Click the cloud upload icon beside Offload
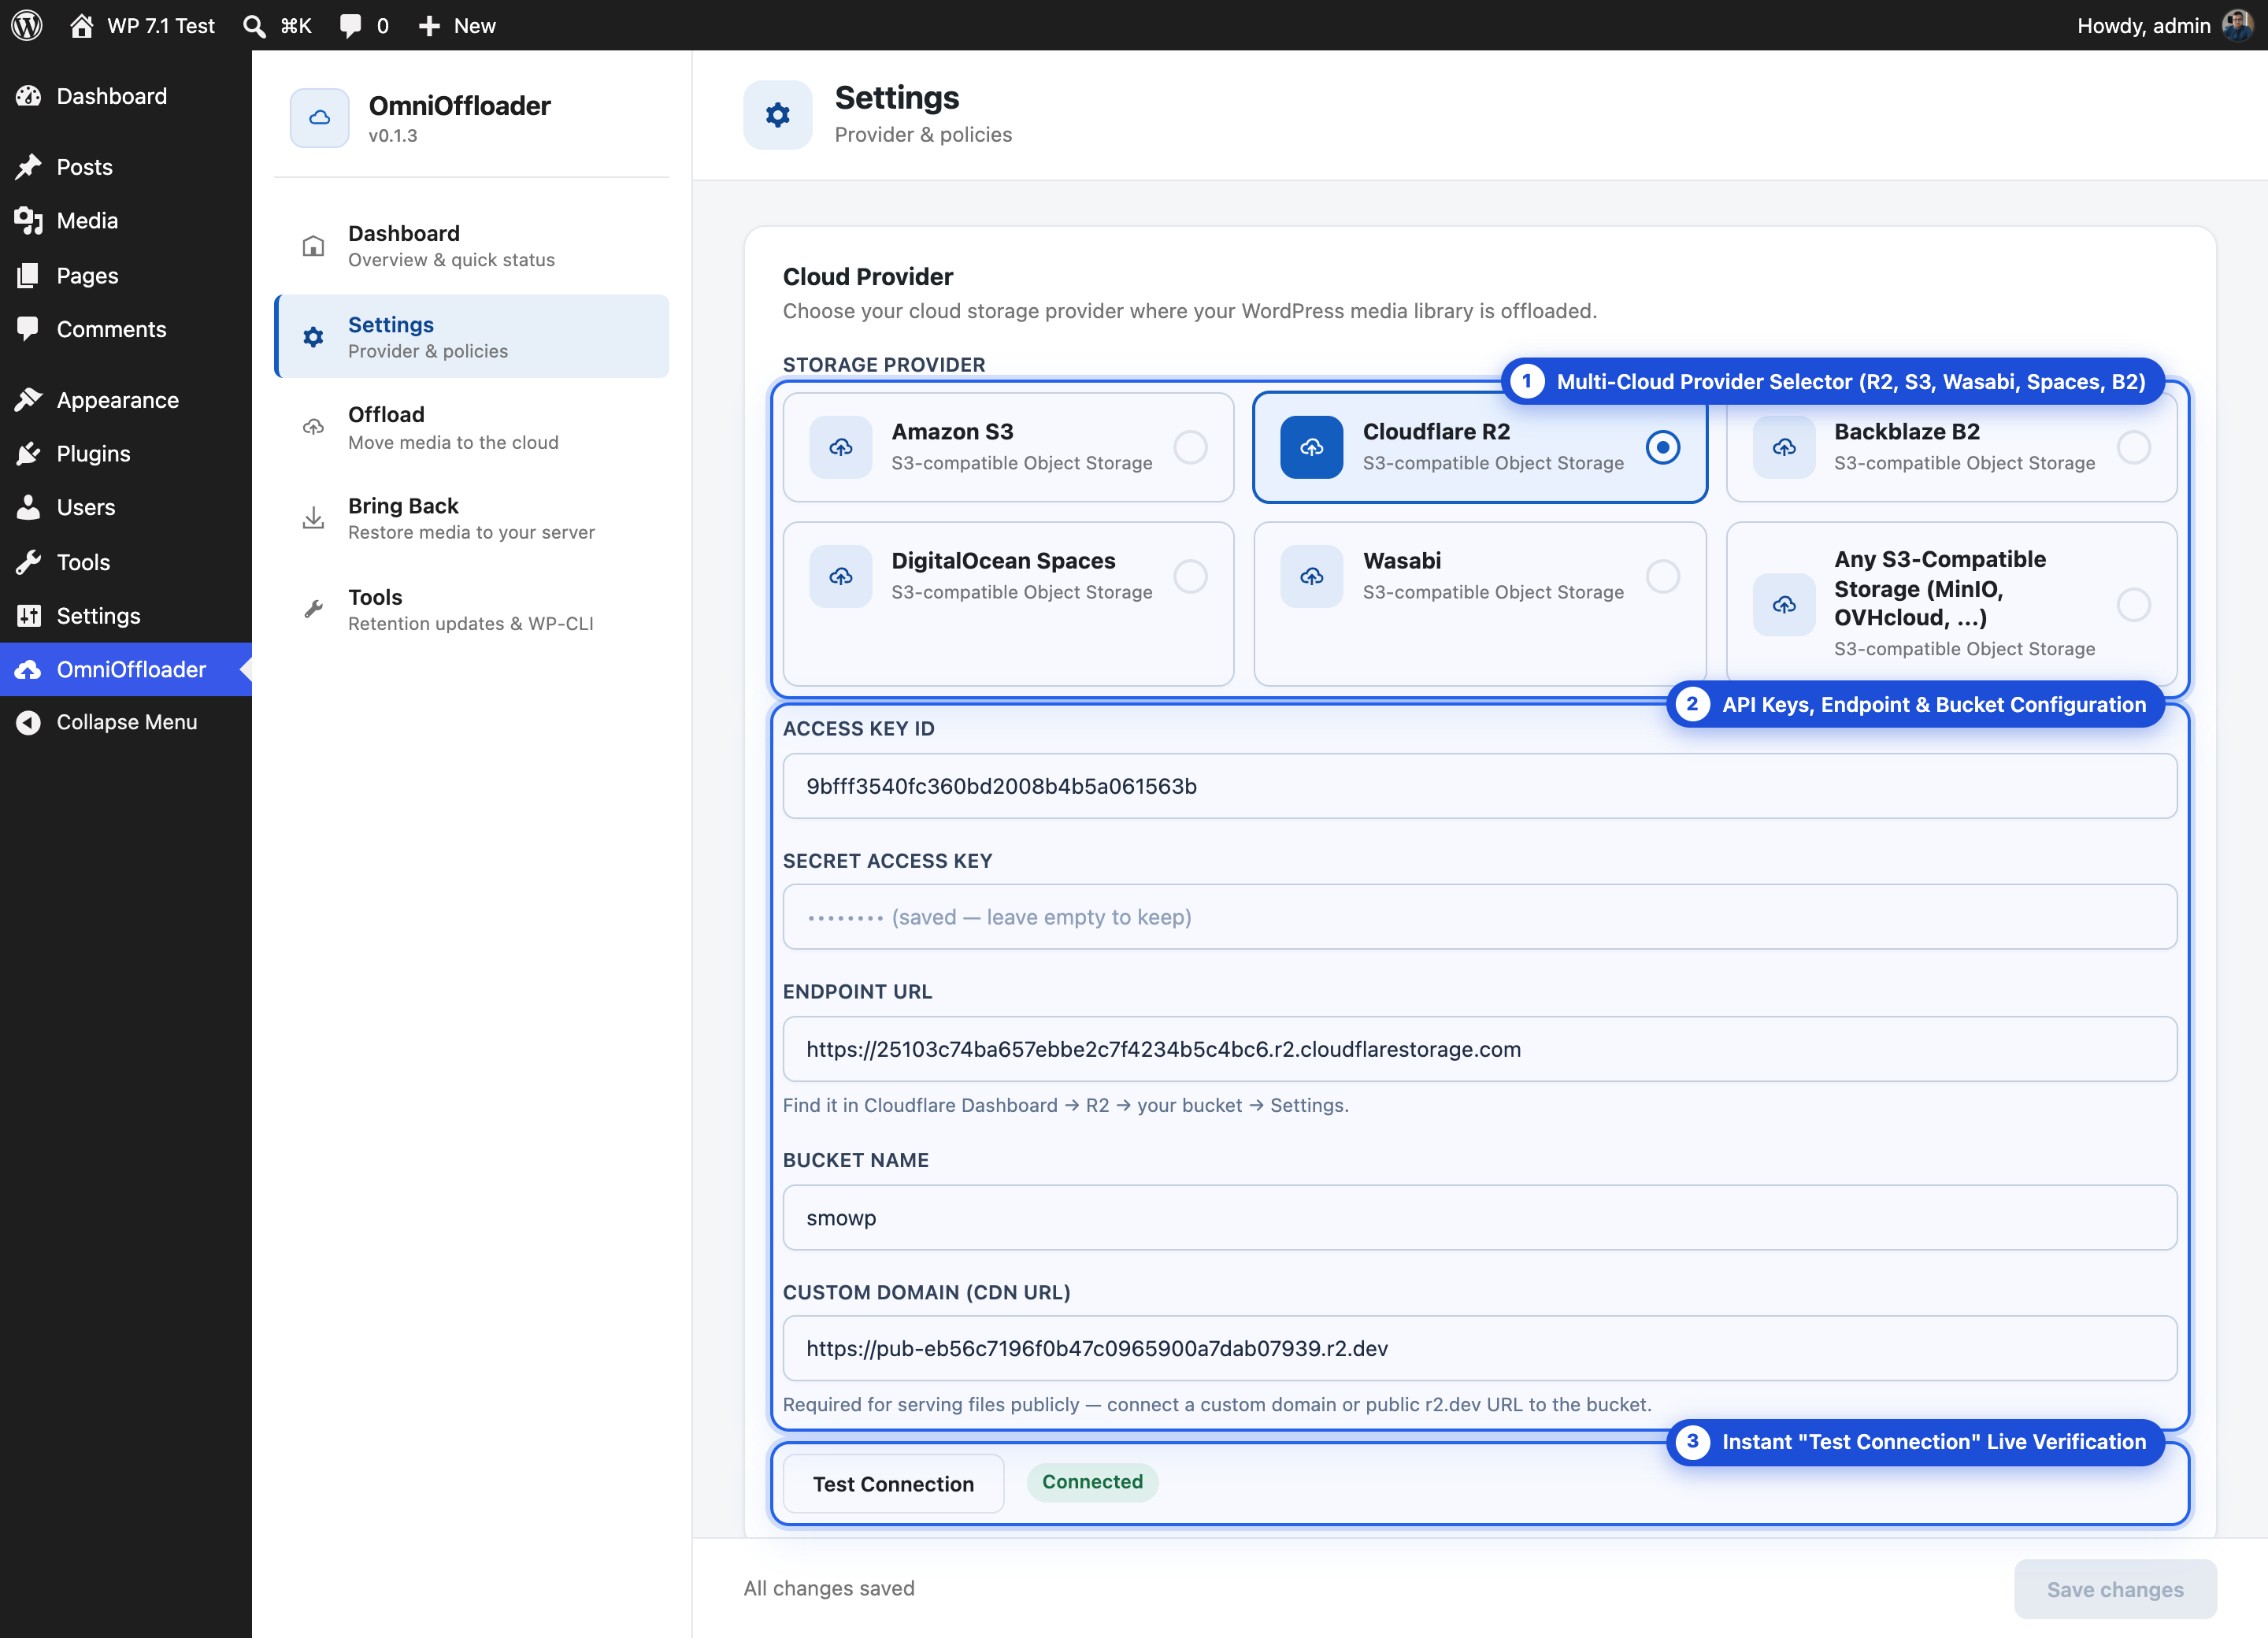The image size is (2268, 1638). click(313, 427)
